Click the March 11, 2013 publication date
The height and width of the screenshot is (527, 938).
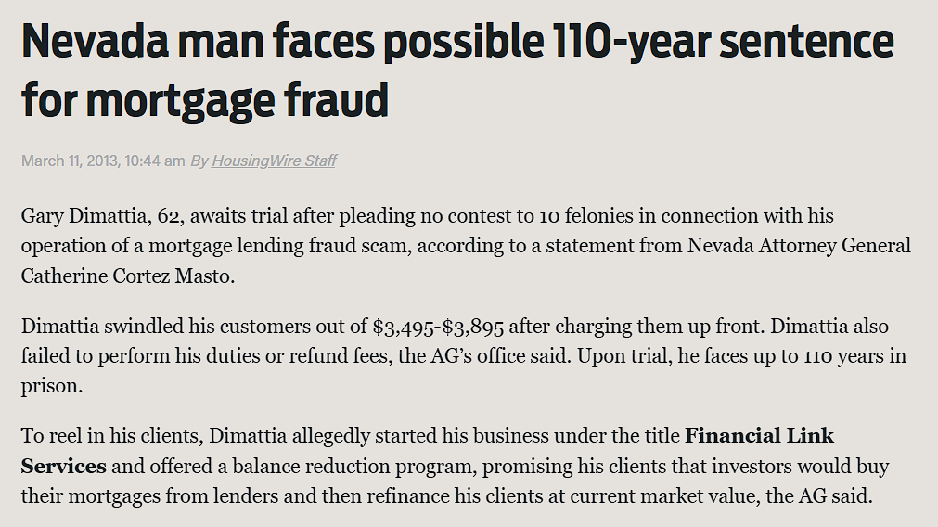(71, 161)
